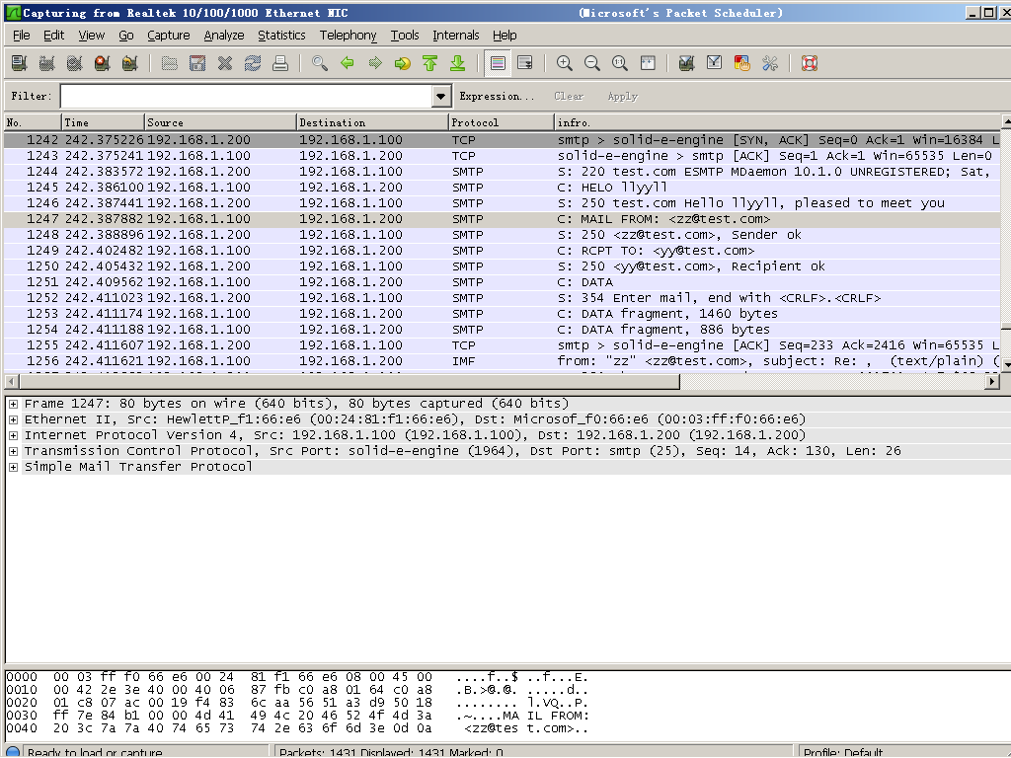The width and height of the screenshot is (1011, 758).
Task: Click the help lifebuoy icon
Action: 810,63
